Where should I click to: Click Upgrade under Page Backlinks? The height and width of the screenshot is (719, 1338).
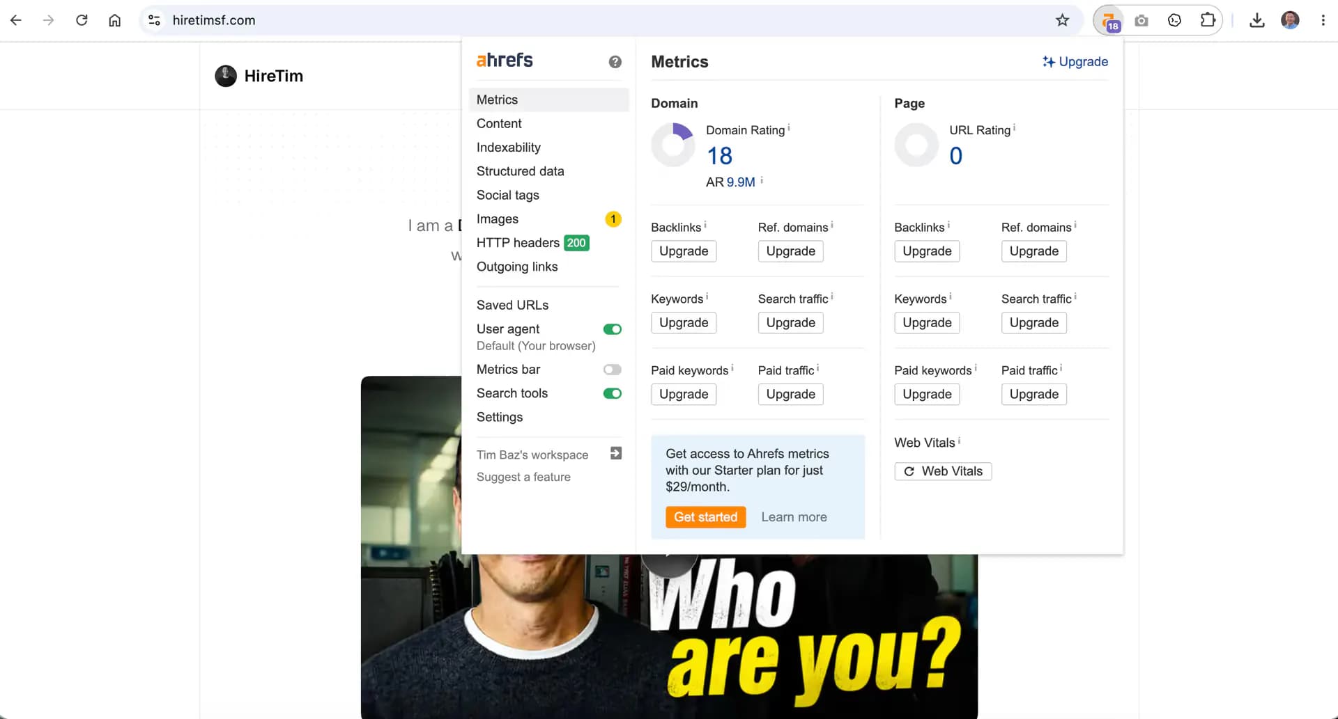click(927, 251)
